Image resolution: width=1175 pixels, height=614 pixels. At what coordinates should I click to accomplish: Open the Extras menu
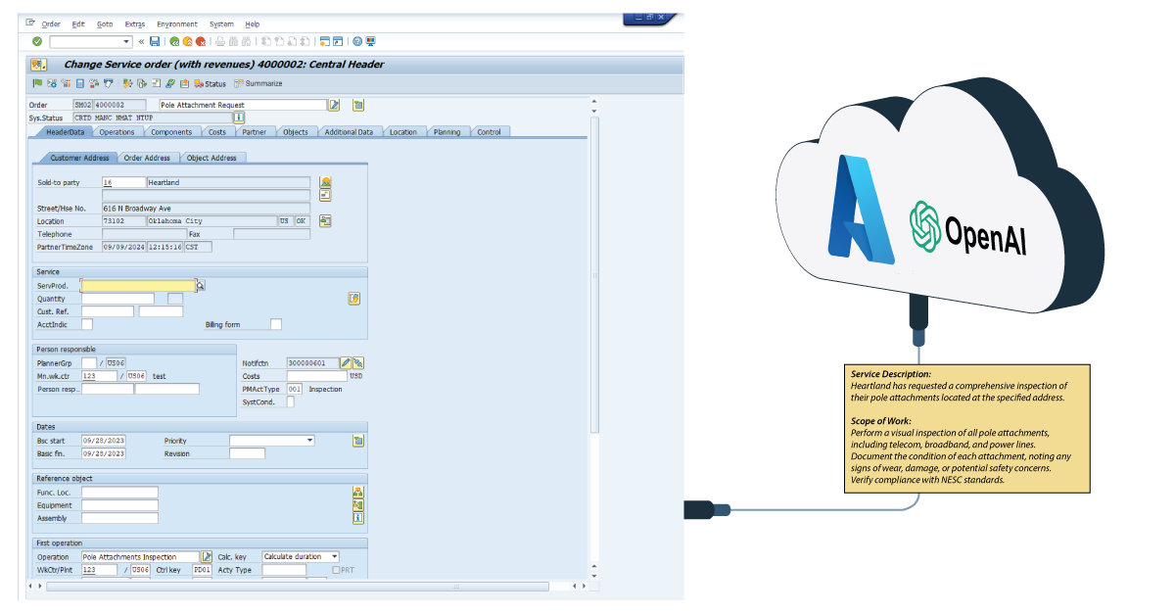135,24
